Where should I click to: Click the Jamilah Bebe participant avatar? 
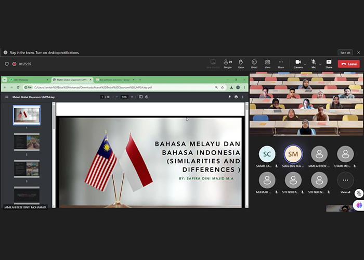click(x=319, y=154)
